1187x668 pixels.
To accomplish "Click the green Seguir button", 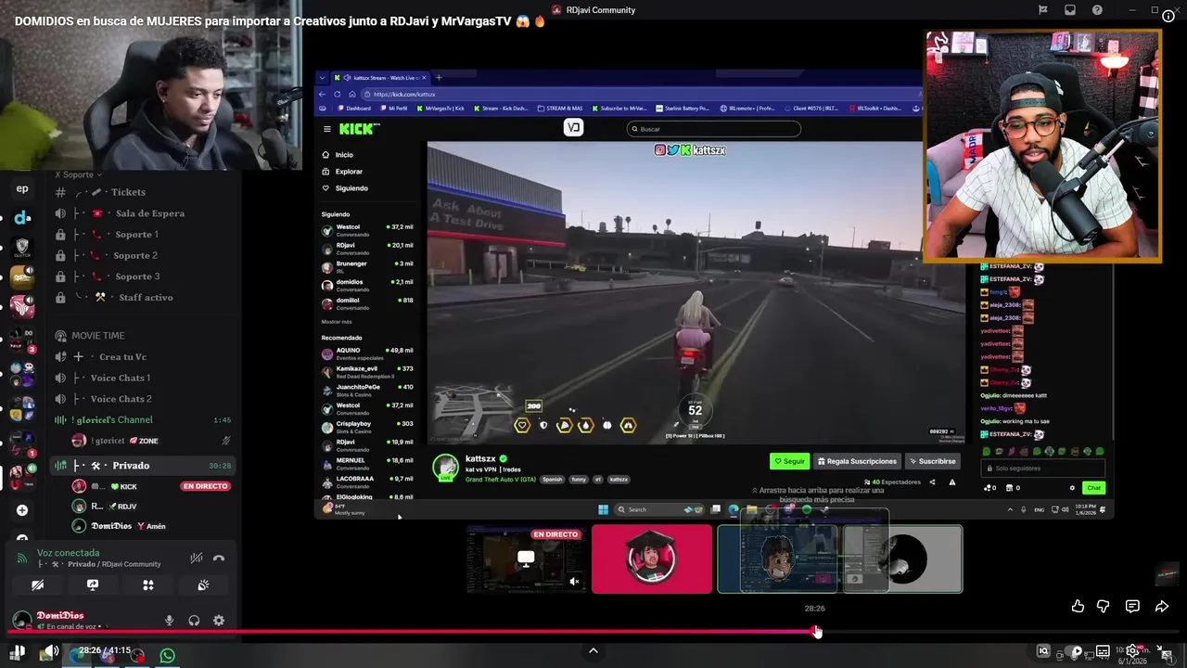I will pos(790,461).
